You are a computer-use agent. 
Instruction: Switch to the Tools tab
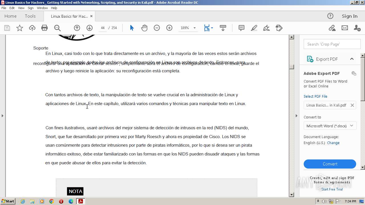[x=30, y=16]
